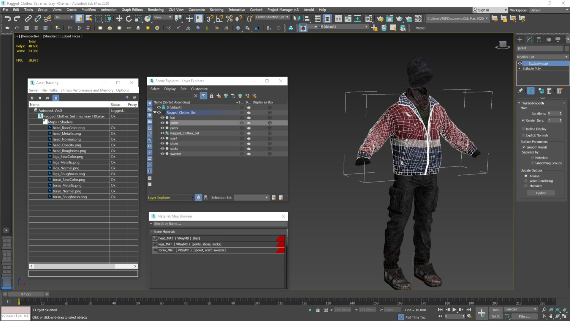This screenshot has width=570, height=321.
Task: Toggle Angle Snap in main toolbar
Action: (220, 19)
